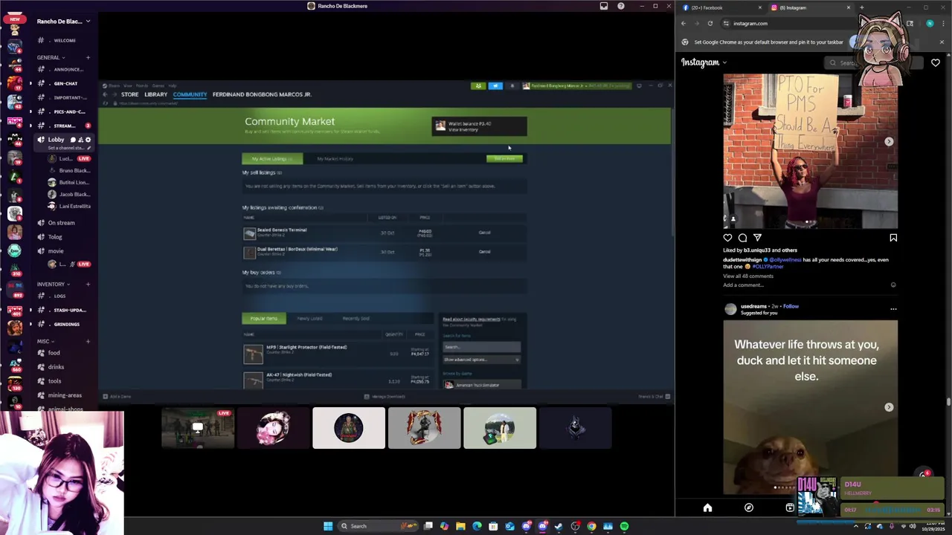Open the #OLLYPartner hashtag link

point(768,266)
